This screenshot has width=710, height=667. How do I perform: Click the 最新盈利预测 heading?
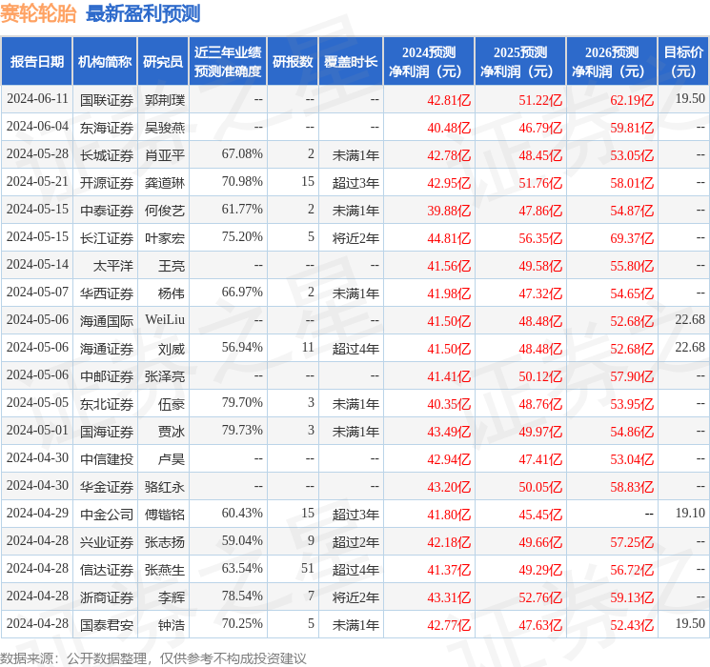coord(143,13)
